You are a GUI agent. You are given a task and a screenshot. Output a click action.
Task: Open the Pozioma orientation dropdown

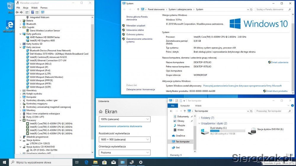125,152
